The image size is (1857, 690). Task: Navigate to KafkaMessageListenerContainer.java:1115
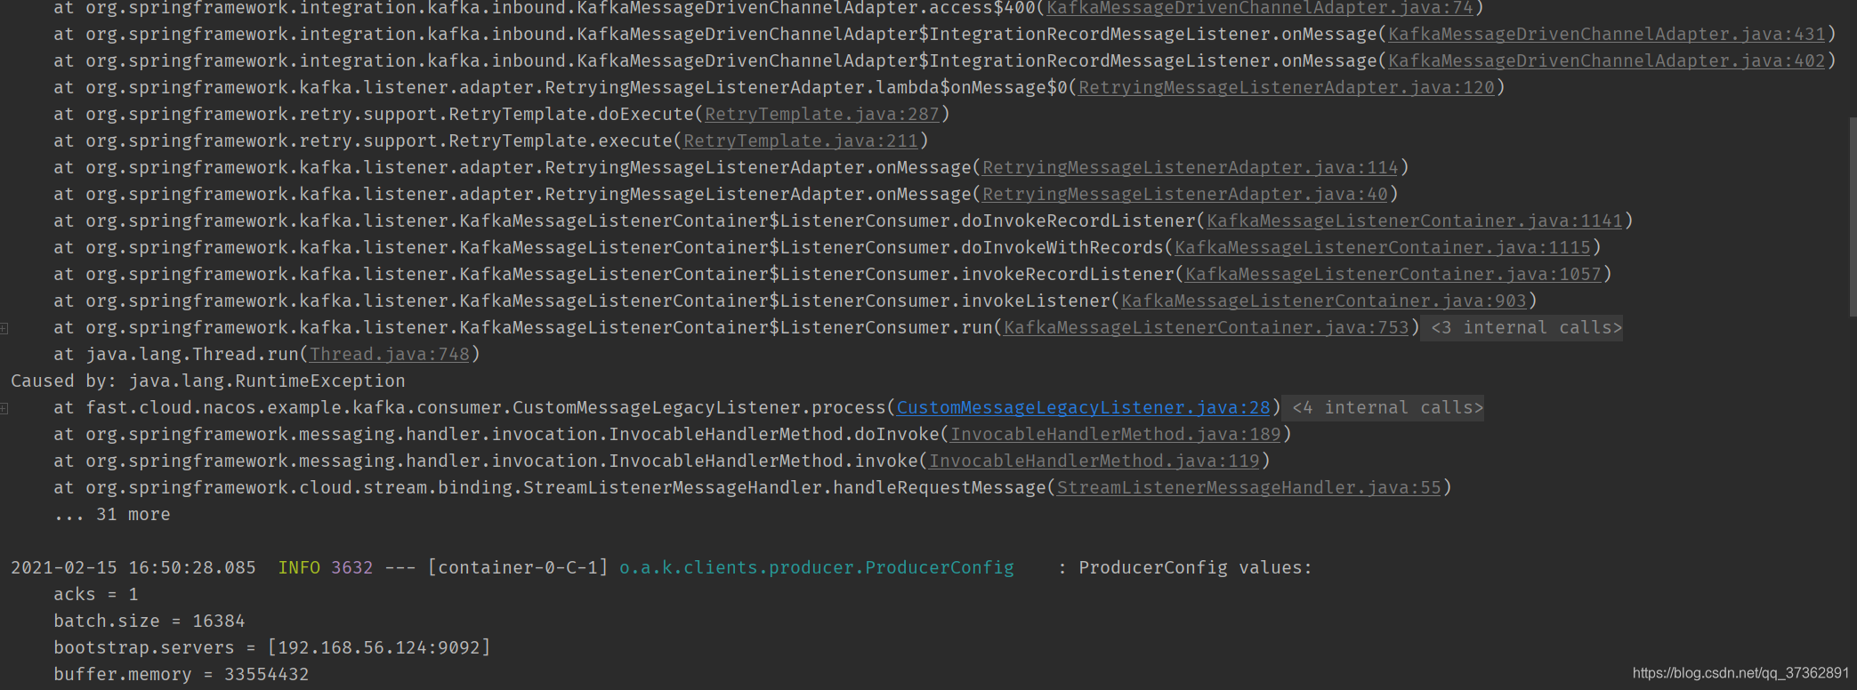[1383, 248]
